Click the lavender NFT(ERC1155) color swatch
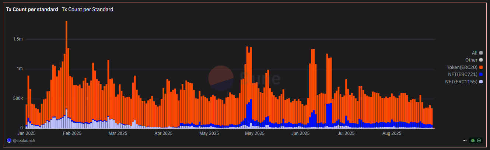 pos(481,81)
